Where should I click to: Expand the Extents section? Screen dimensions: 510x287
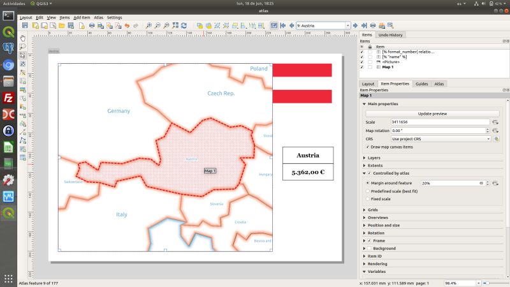[x=364, y=166]
